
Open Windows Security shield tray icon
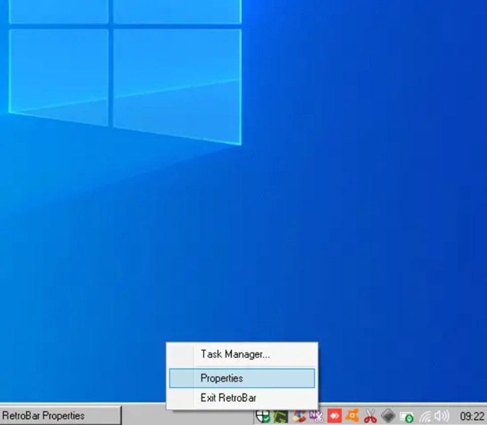[263, 416]
